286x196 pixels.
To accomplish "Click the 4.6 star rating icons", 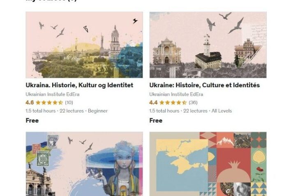I will [x=49, y=102].
